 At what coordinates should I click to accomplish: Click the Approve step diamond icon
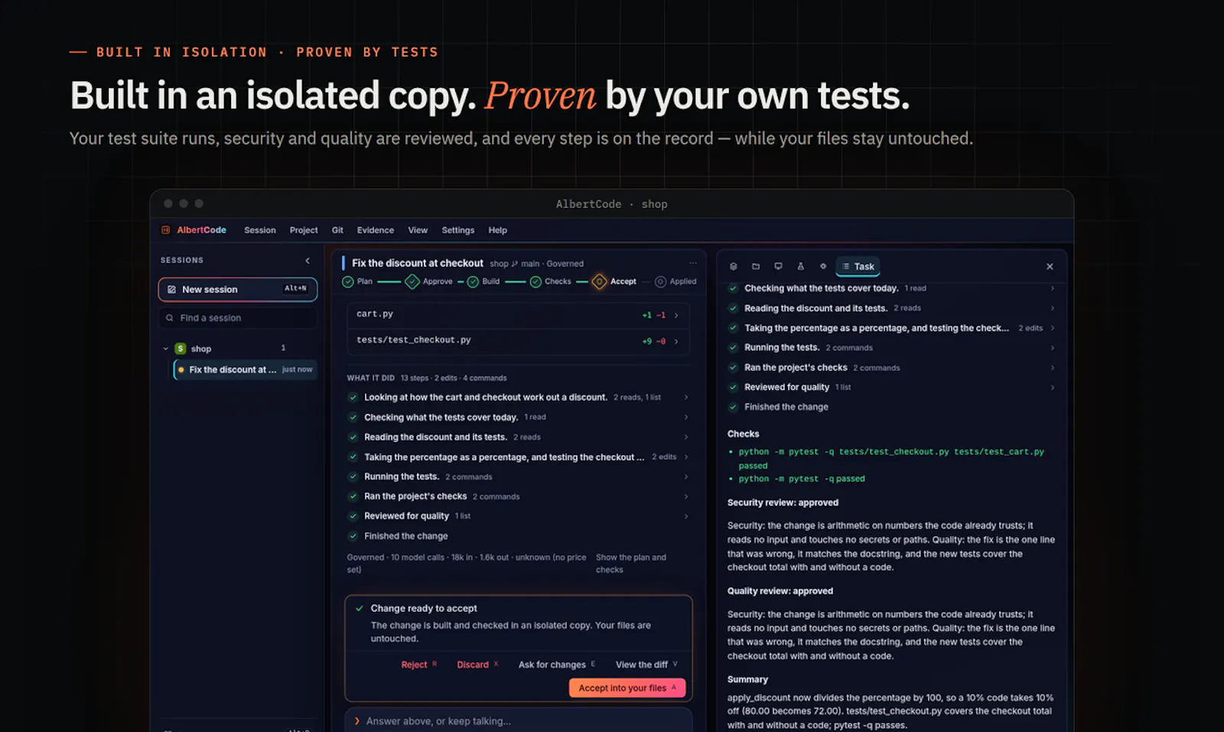coord(412,281)
